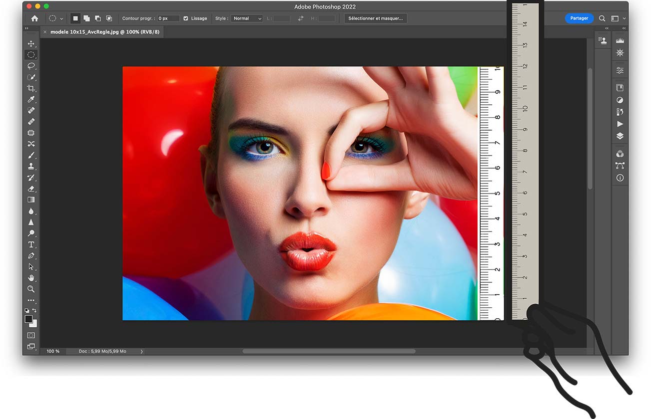Open the foreground color swatch
The image size is (651, 419).
[x=29, y=319]
